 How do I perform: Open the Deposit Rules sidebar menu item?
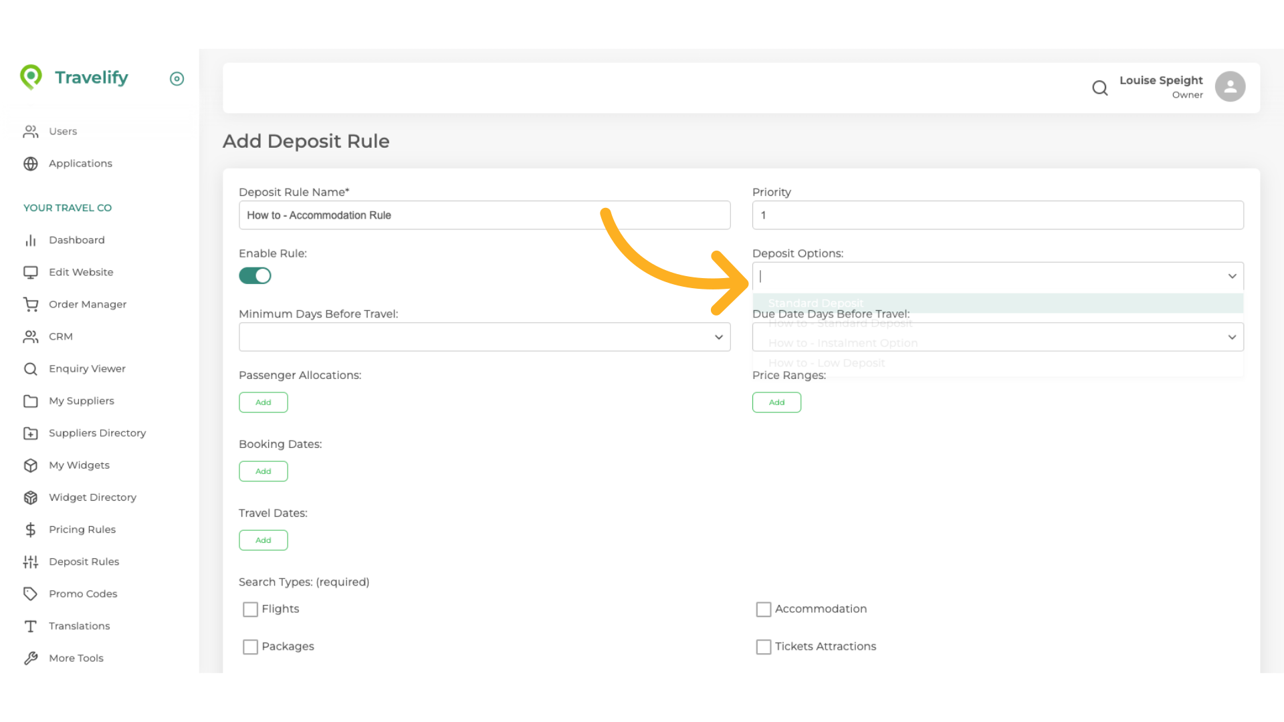tap(84, 562)
